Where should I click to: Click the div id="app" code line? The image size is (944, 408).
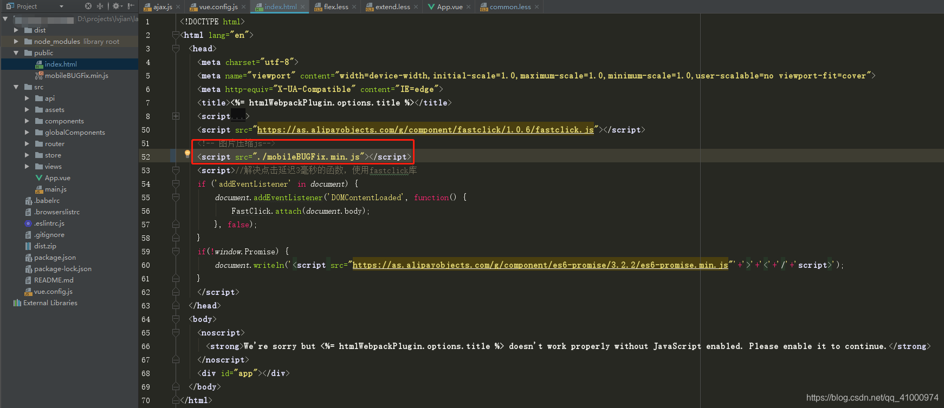coord(244,373)
